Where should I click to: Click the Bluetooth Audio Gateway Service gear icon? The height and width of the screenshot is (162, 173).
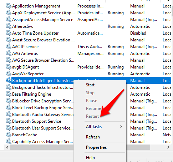pyautogui.click(x=9, y=115)
